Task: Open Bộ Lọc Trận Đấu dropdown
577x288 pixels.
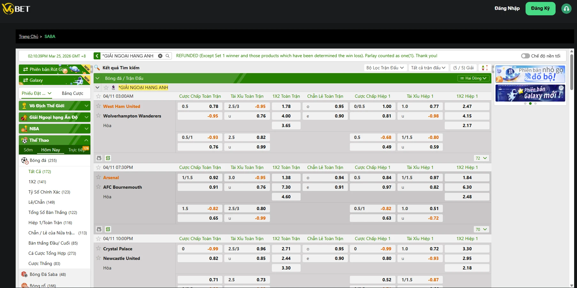Action: [x=385, y=68]
